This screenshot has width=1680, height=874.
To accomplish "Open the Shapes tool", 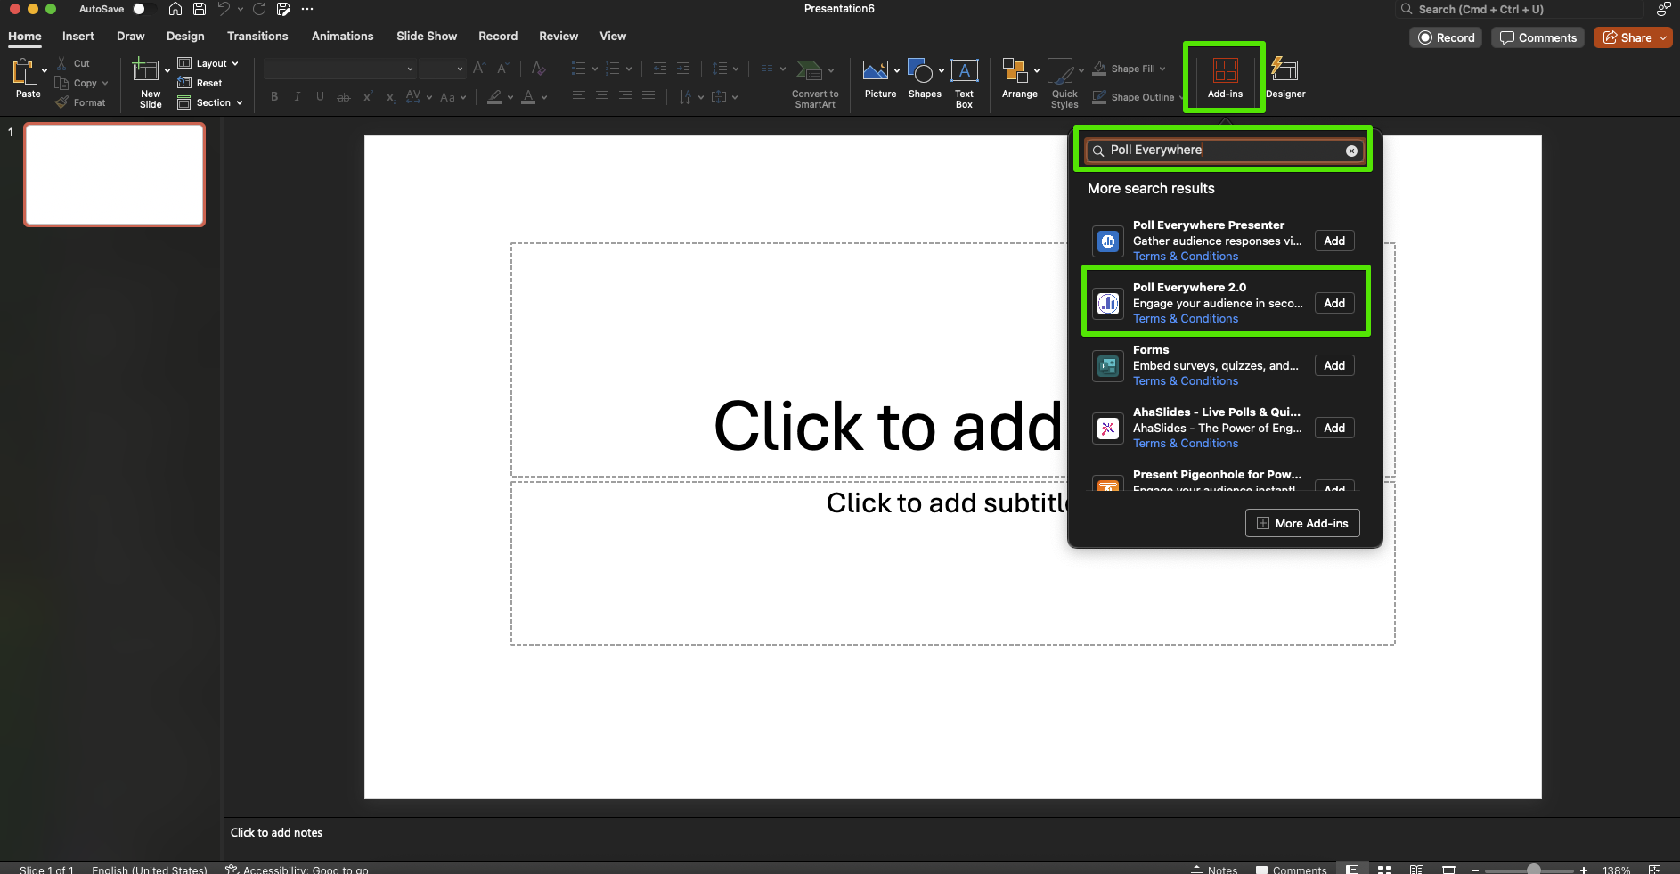I will 921,80.
